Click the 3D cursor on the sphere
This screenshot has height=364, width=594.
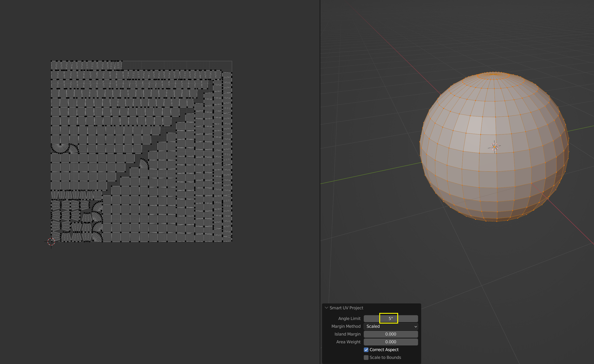pyautogui.click(x=495, y=147)
